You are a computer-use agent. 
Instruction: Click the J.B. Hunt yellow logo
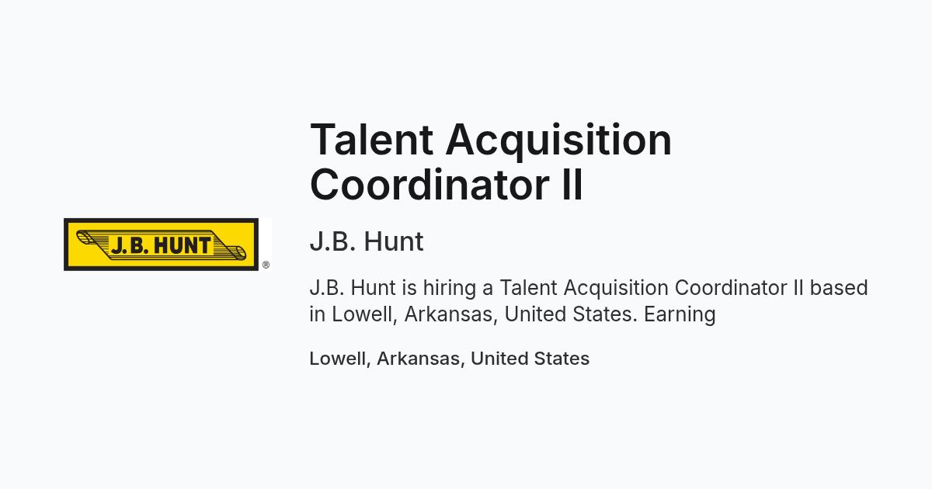(161, 244)
